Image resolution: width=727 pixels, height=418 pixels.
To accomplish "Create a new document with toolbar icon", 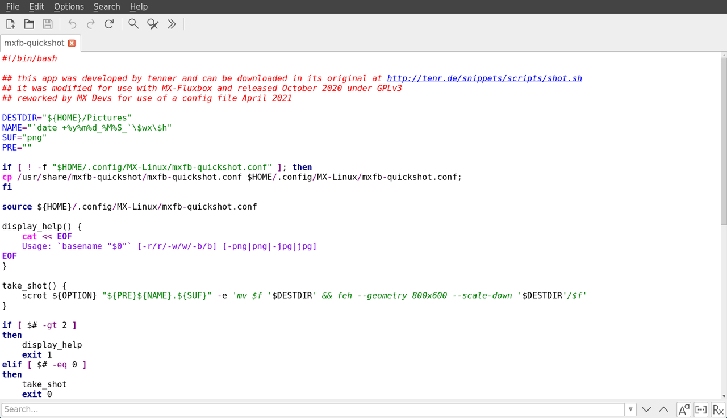I will [x=10, y=24].
